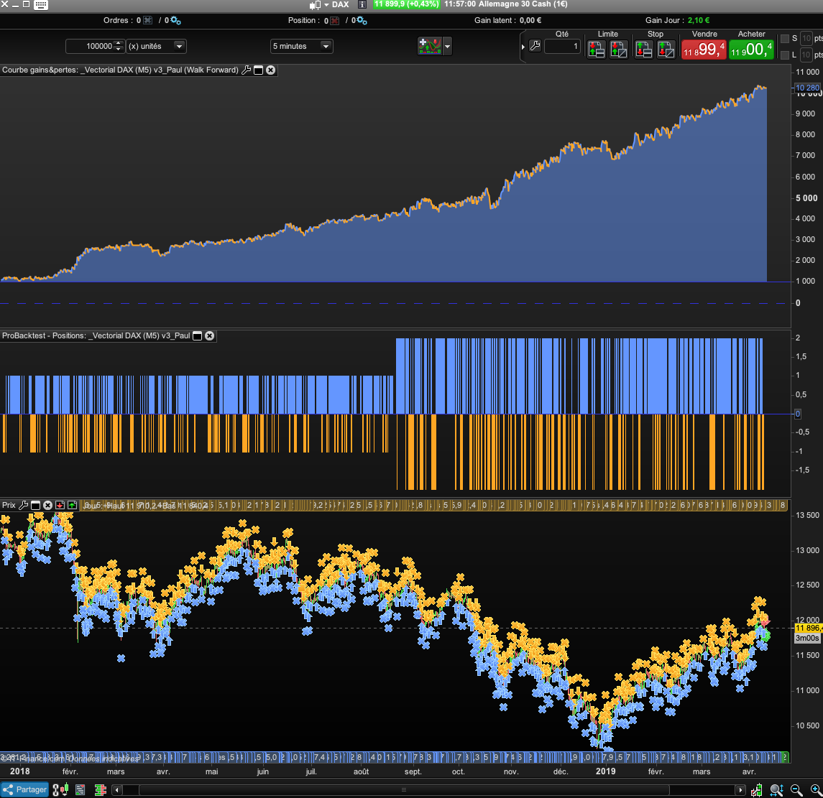Expand the chart indicator icon dropdown arrow
The image size is (823, 798).
click(448, 47)
